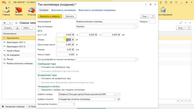
Task: Open Вместимость контейнеров tab
Action: pyautogui.click(x=63, y=10)
